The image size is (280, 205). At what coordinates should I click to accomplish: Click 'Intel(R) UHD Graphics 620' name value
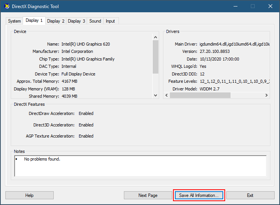tap(86, 44)
